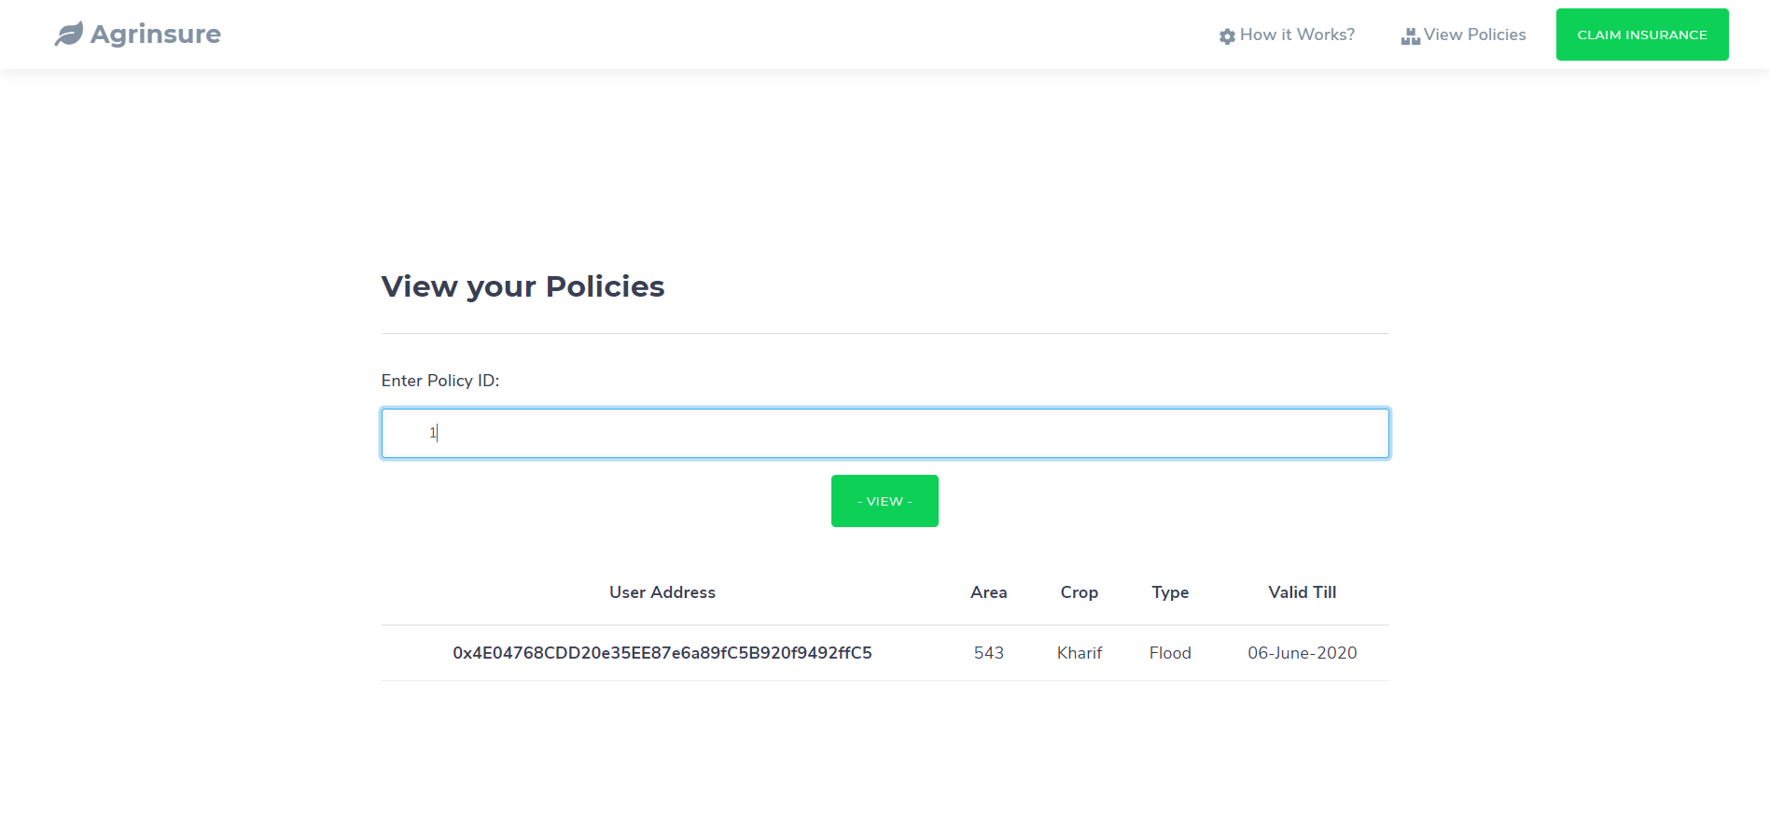Screen dimensions: 1770x834
Task: Select the Crop column header
Action: pos(1080,592)
